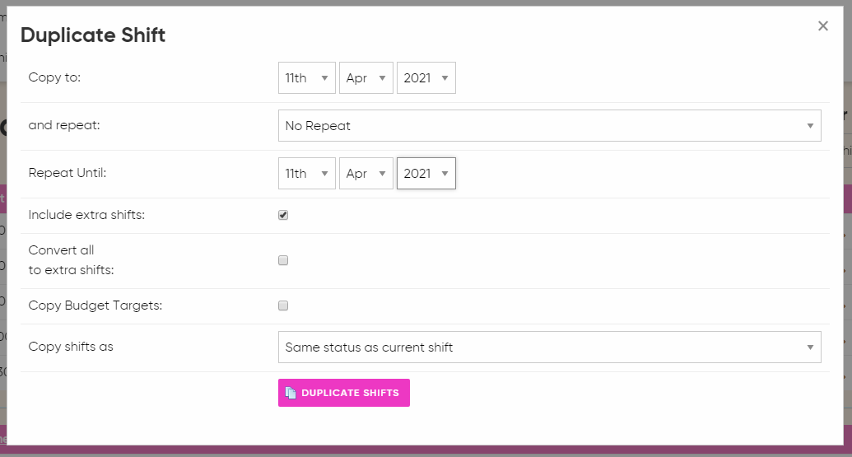
Task: Open the Repeat Until month dropdown
Action: (x=366, y=174)
